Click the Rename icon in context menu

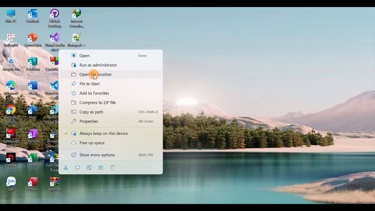89,168
